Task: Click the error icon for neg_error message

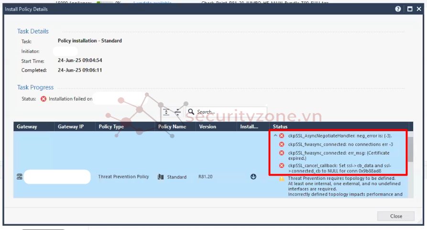Action: click(x=282, y=136)
